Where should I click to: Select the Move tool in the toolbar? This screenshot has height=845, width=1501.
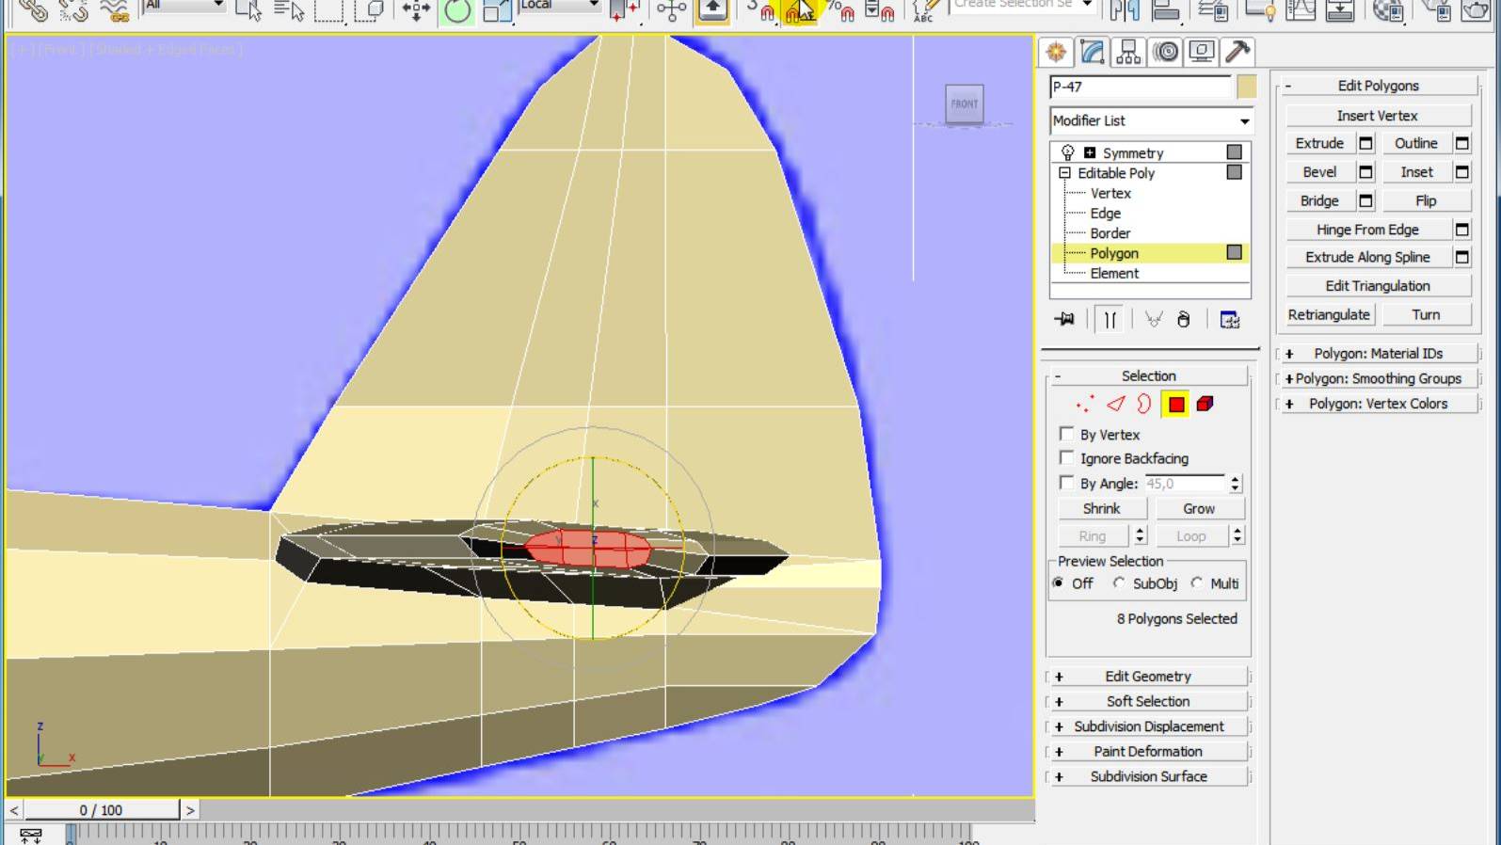click(416, 10)
